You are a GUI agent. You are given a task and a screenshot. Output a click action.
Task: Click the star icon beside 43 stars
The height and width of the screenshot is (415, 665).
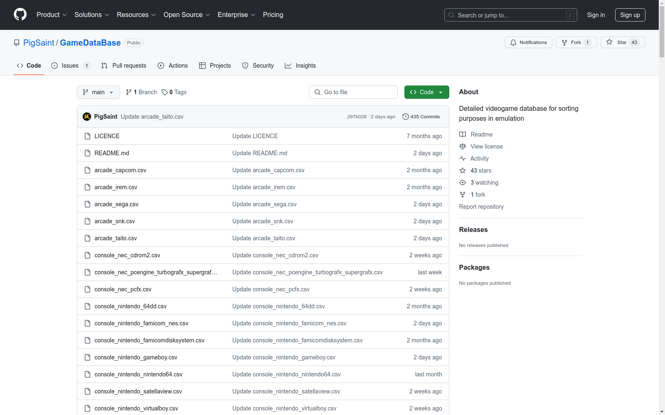pos(463,171)
